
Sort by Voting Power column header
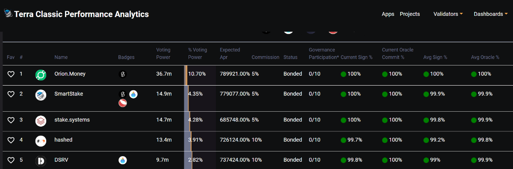click(163, 53)
